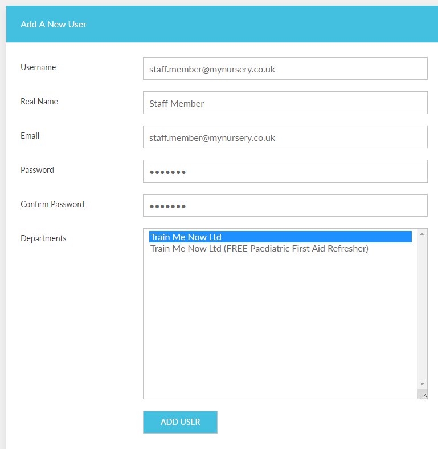Click the Real Name label

[x=39, y=102]
